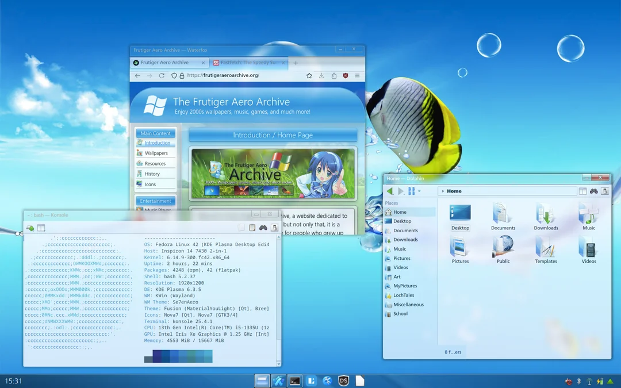Reload the Frutiger Aero Archive page
Viewport: 621px width, 388px height.
click(162, 75)
